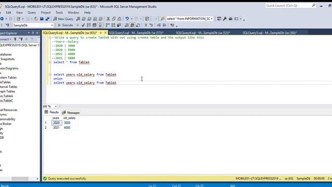Open the Help menu
Screen dimensions: 332x187
point(87,12)
